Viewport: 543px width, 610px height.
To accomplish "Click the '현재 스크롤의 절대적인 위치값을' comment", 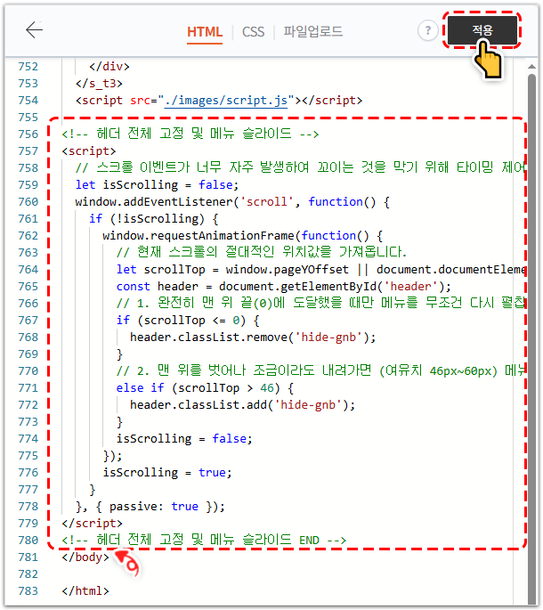I will point(262,253).
